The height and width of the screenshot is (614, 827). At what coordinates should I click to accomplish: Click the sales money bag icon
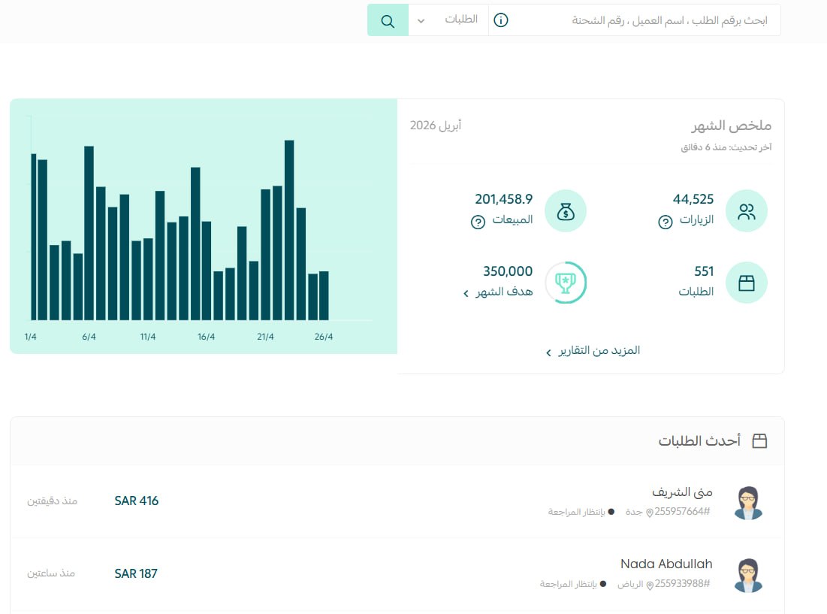point(566,211)
